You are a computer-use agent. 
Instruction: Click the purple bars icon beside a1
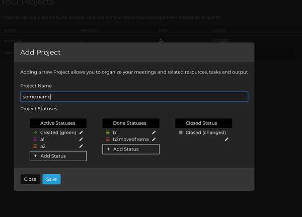point(35,139)
